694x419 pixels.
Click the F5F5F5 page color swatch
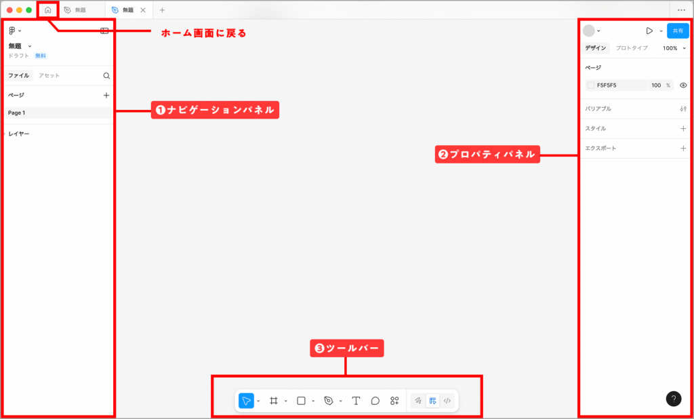591,85
